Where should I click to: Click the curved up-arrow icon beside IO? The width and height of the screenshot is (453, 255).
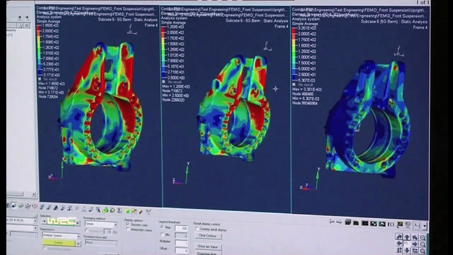pyautogui.click(x=382, y=224)
